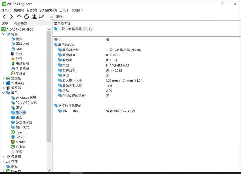Select the 多重顯示器 tree item
Screen dimensions: 241x174
22,122
